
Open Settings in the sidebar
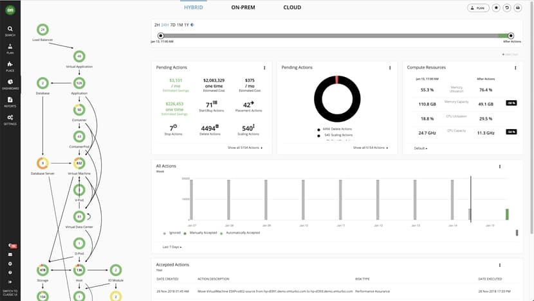[x=10, y=119]
